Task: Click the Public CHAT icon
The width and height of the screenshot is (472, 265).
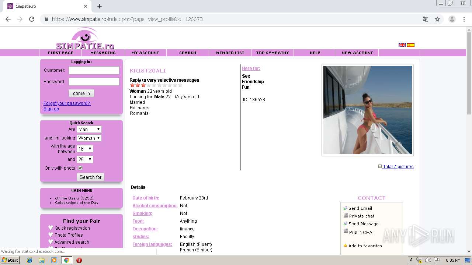Action: (x=346, y=231)
